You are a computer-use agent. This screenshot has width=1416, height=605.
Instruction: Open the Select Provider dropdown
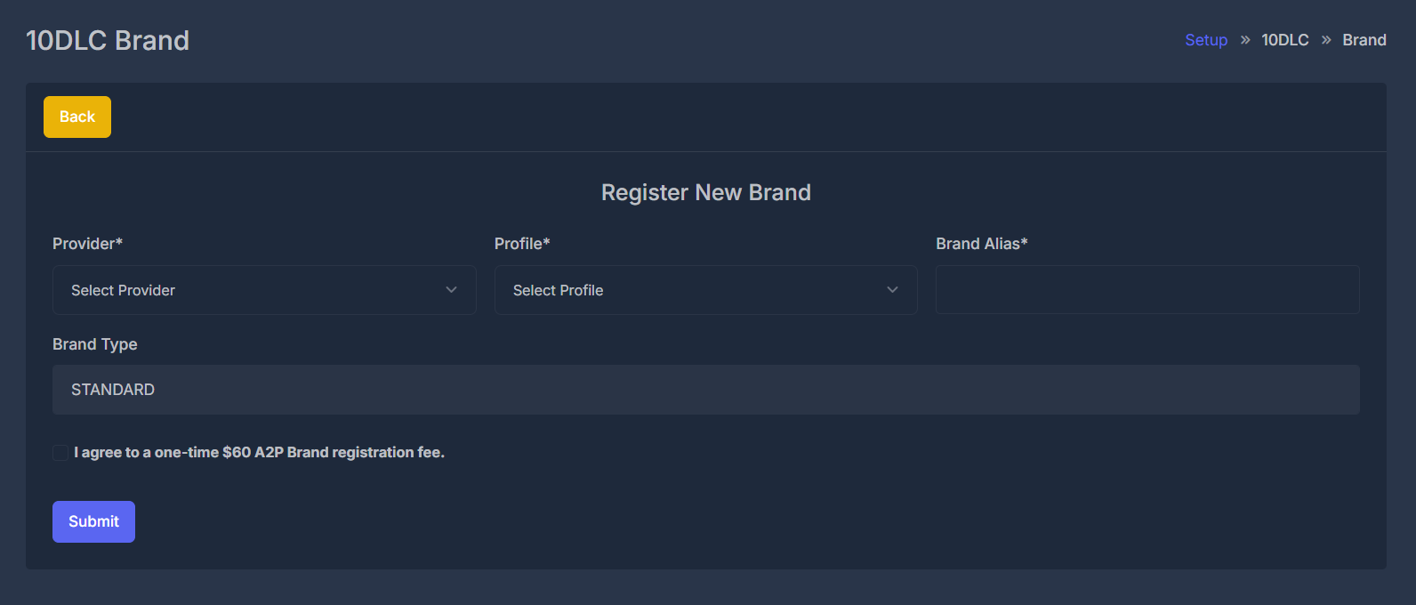(264, 289)
